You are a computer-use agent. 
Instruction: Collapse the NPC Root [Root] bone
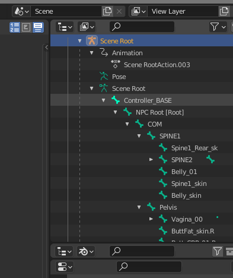[x=115, y=112]
